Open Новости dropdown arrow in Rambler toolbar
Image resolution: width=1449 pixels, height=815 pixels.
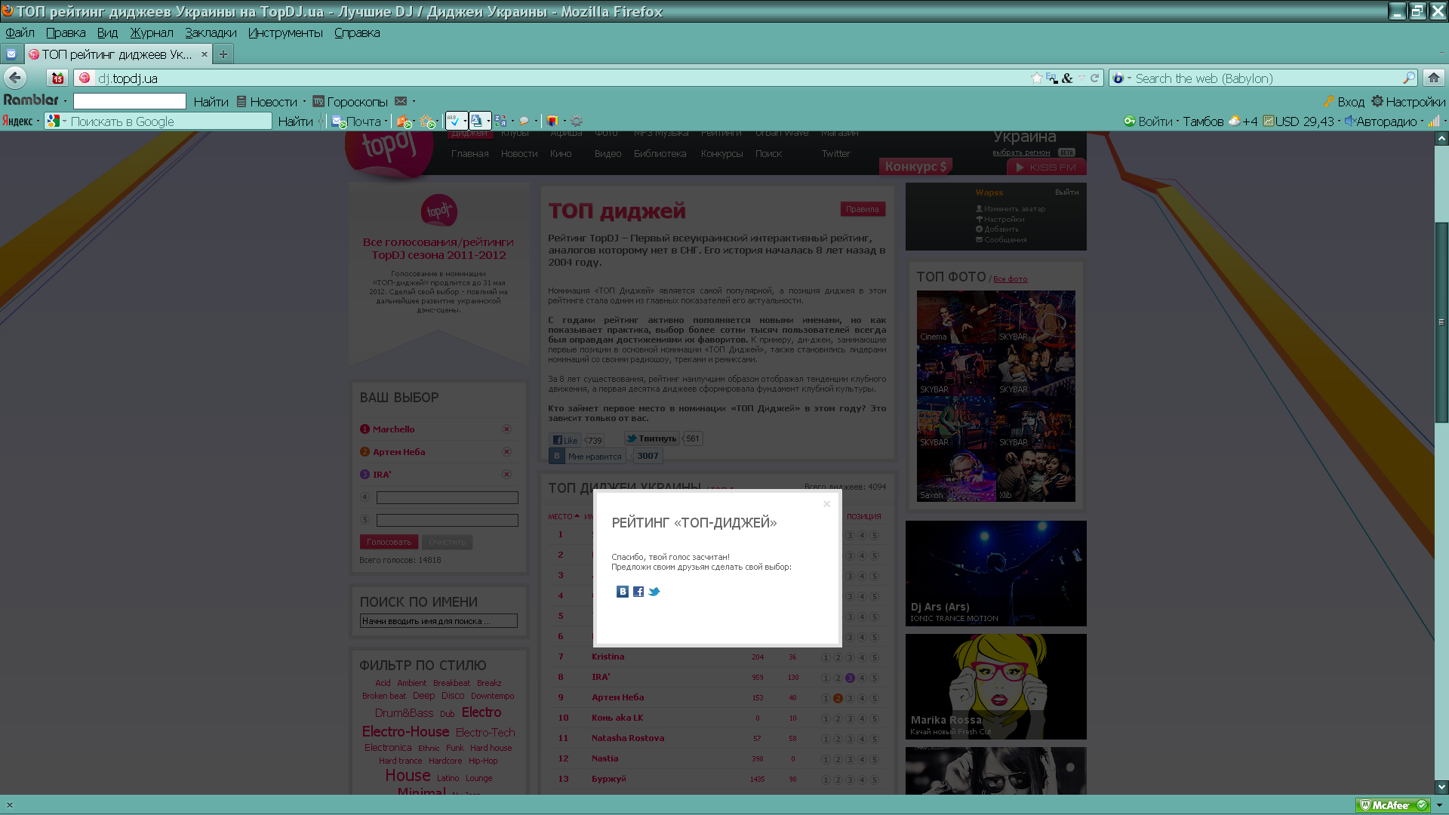point(304,101)
